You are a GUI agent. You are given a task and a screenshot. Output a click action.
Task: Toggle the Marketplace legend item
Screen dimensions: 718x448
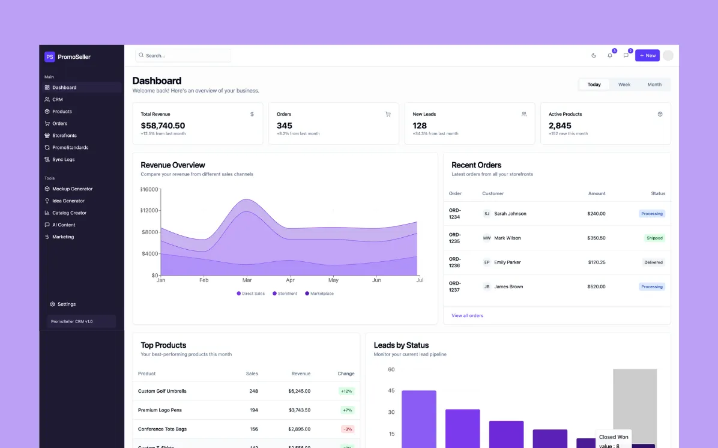[319, 293]
